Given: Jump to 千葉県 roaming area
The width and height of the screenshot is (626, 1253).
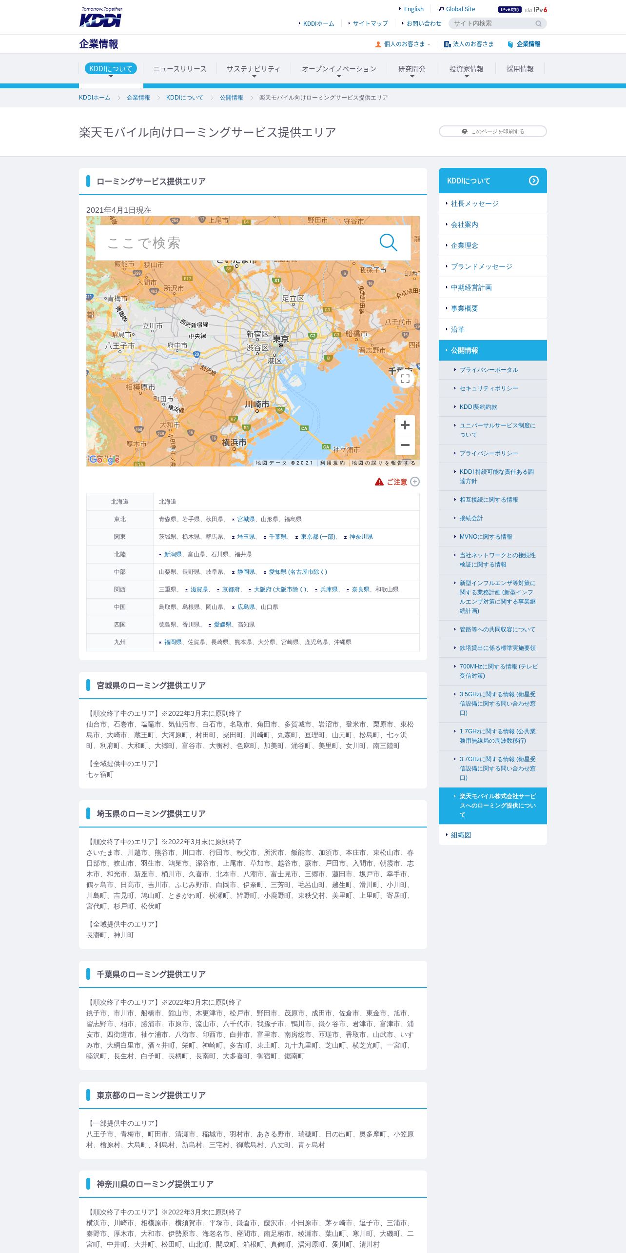Looking at the screenshot, I should pyautogui.click(x=277, y=537).
